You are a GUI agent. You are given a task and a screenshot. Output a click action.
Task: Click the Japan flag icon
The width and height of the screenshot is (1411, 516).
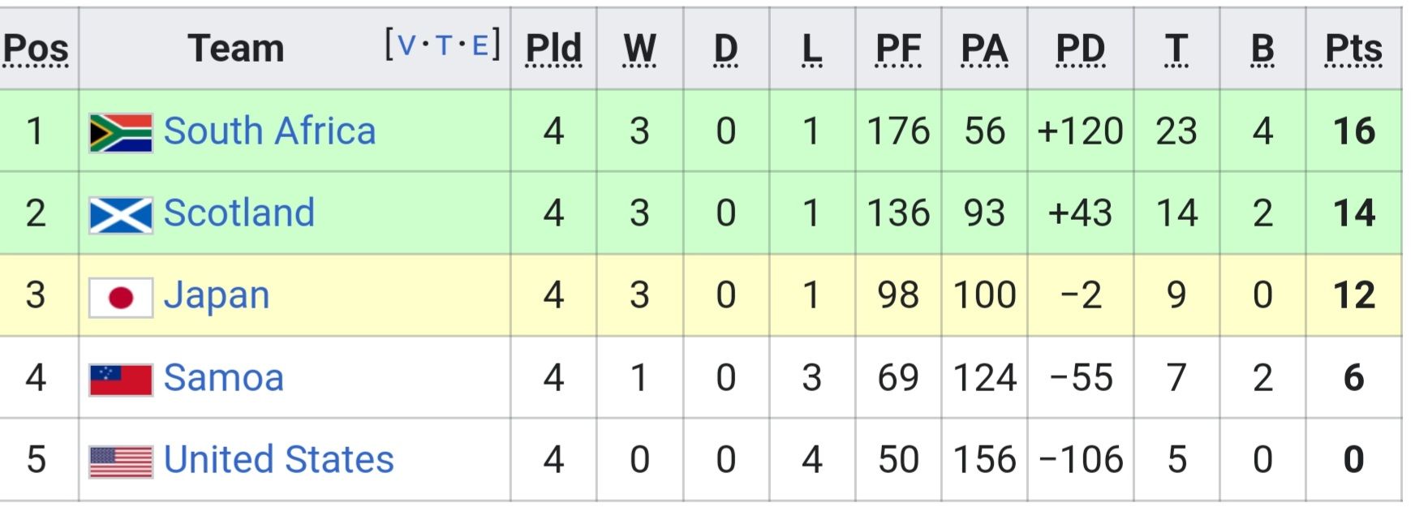coord(120,297)
